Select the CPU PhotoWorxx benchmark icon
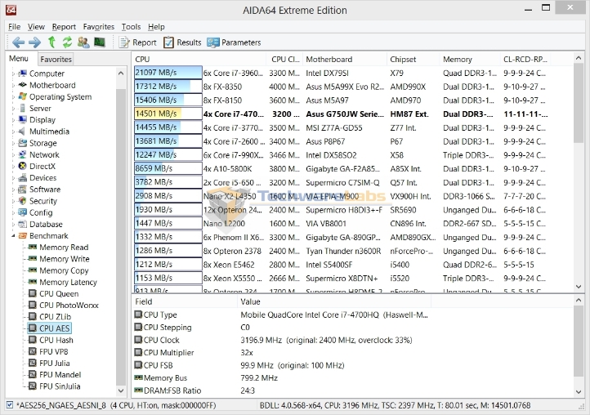Viewport: 590px width, 415px height. pos(33,306)
